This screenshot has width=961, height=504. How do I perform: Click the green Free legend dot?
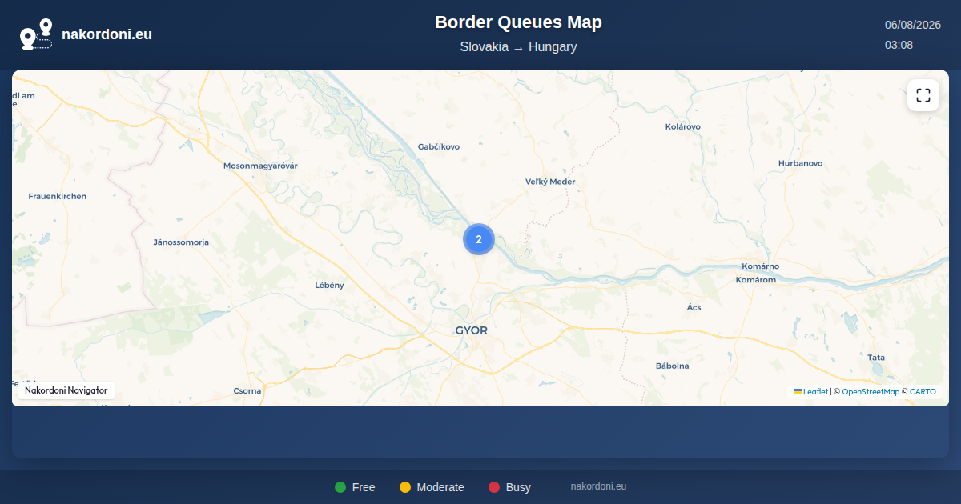[340, 487]
